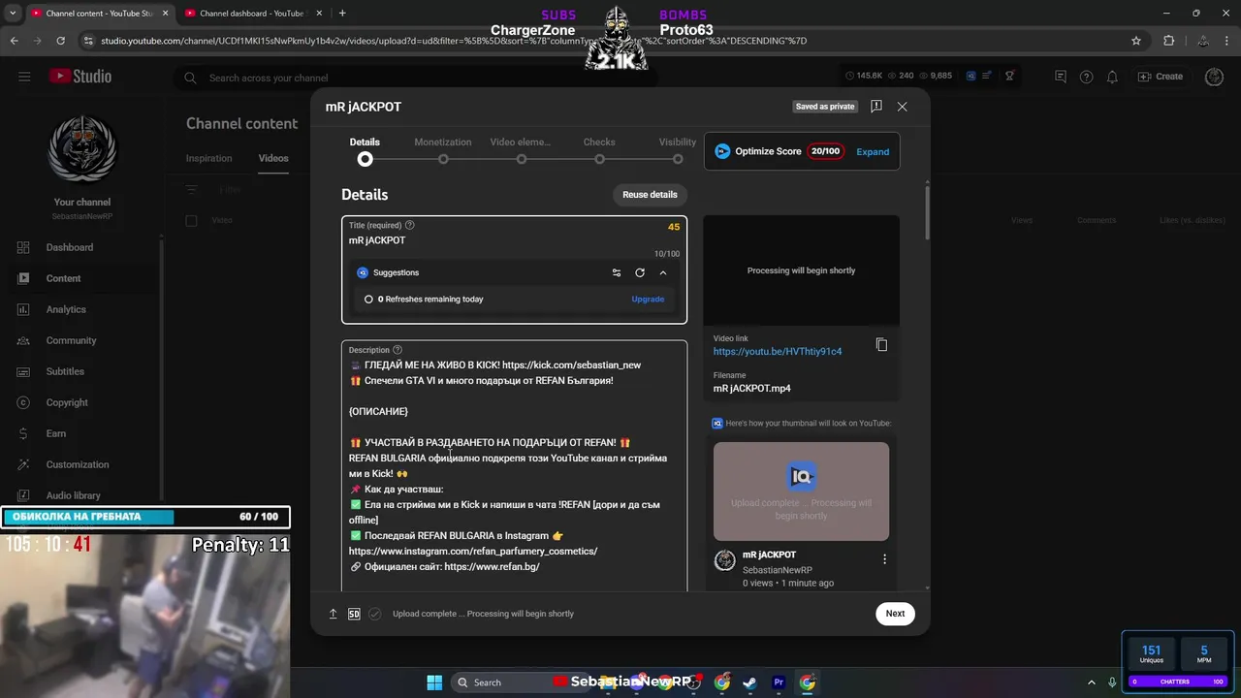This screenshot has height=698, width=1241.
Task: Click the Reuse details button
Action: pos(650,195)
